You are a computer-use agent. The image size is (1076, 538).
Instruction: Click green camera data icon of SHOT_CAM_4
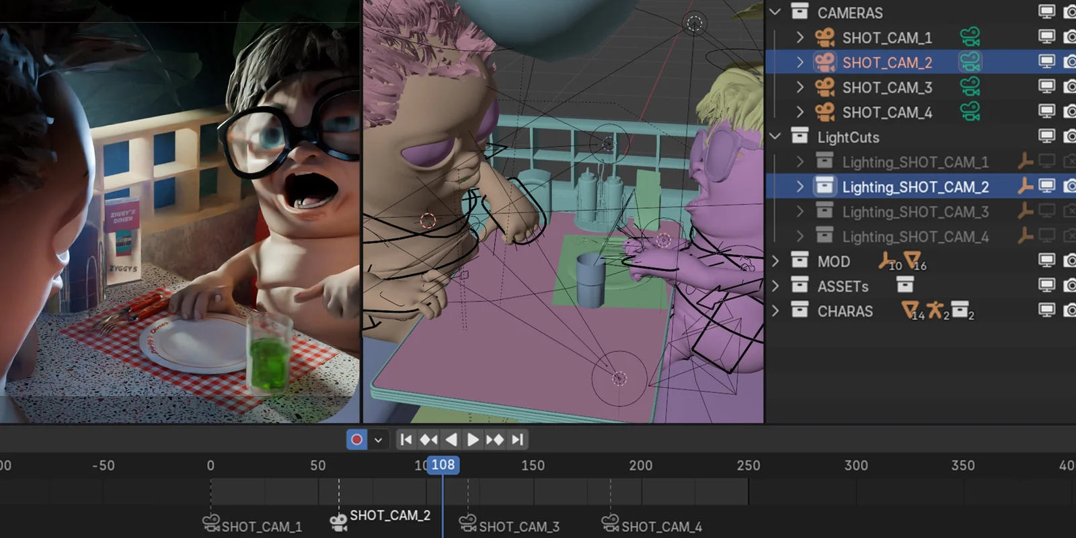tap(970, 112)
